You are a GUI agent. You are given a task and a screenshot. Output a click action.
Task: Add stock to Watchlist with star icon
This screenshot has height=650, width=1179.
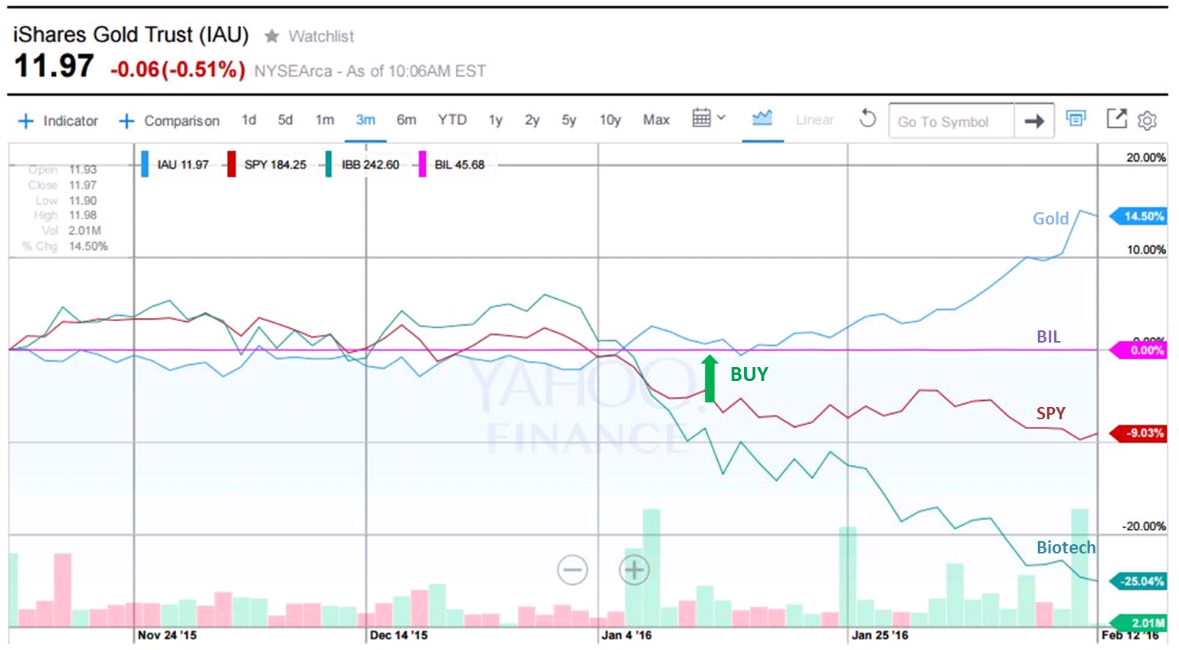click(272, 36)
